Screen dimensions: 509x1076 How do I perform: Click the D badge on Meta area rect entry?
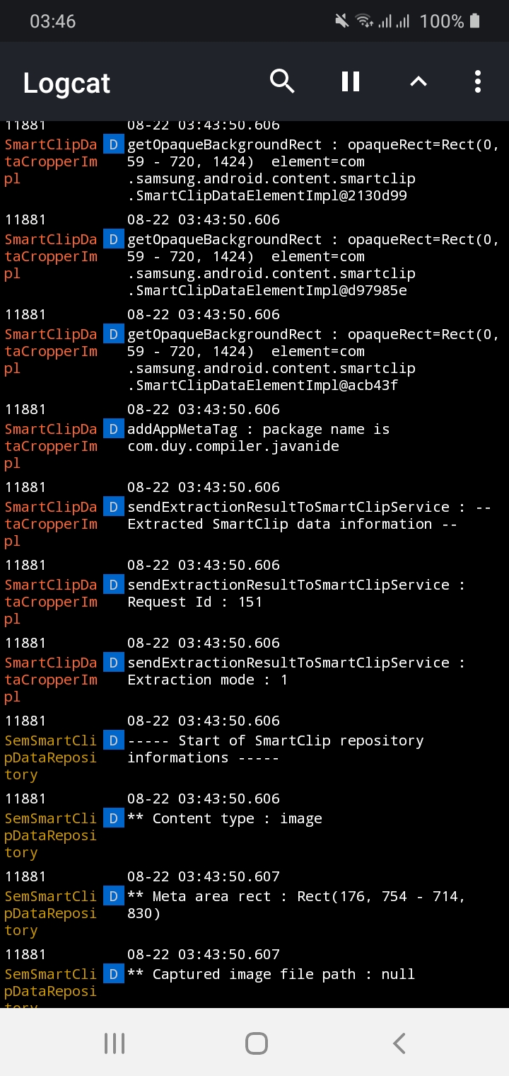point(113,896)
